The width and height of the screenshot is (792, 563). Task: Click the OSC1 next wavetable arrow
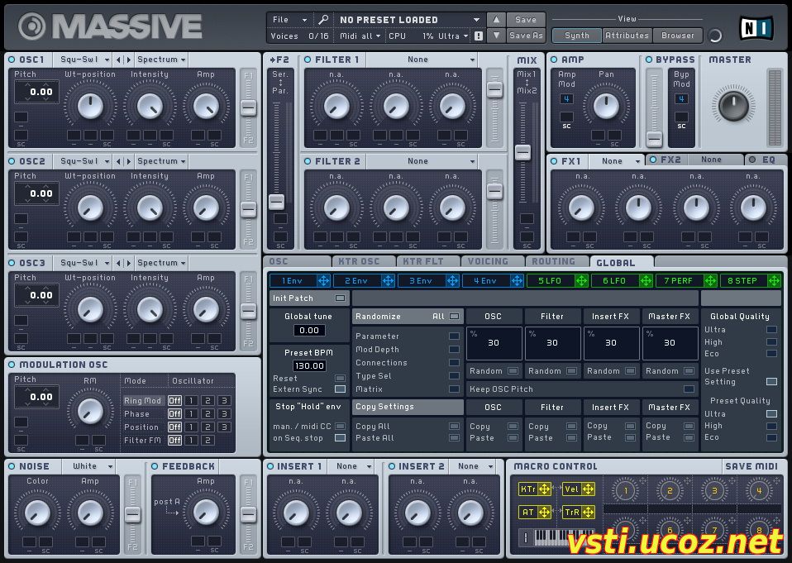pos(128,60)
